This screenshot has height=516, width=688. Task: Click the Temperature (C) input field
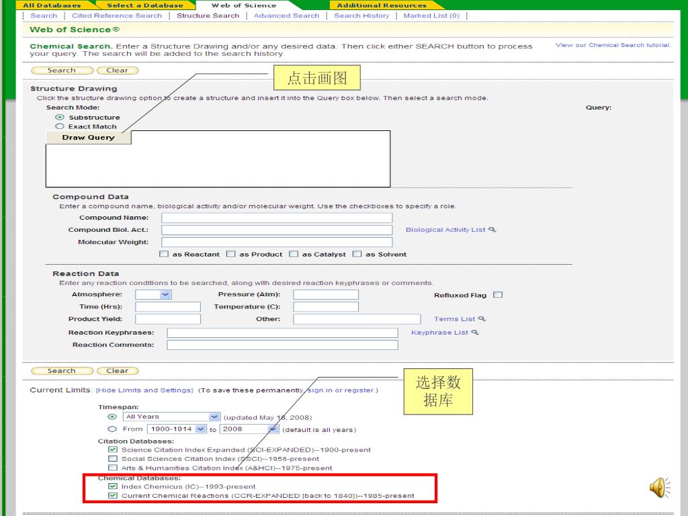pos(326,306)
